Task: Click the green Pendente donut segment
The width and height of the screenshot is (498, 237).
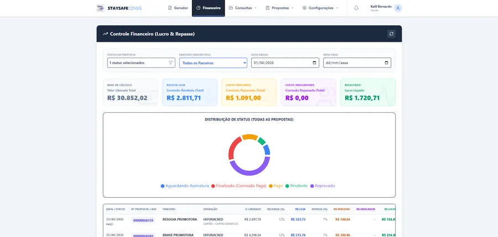Action: coord(262,141)
